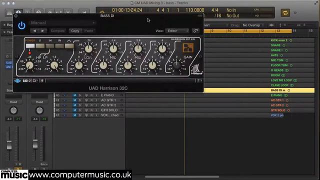Toggle the EQ IN switch
320x180 pixels.
pyautogui.click(x=59, y=46)
